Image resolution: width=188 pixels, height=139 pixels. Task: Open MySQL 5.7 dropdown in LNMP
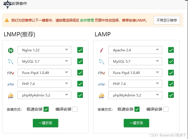click(x=44, y=61)
